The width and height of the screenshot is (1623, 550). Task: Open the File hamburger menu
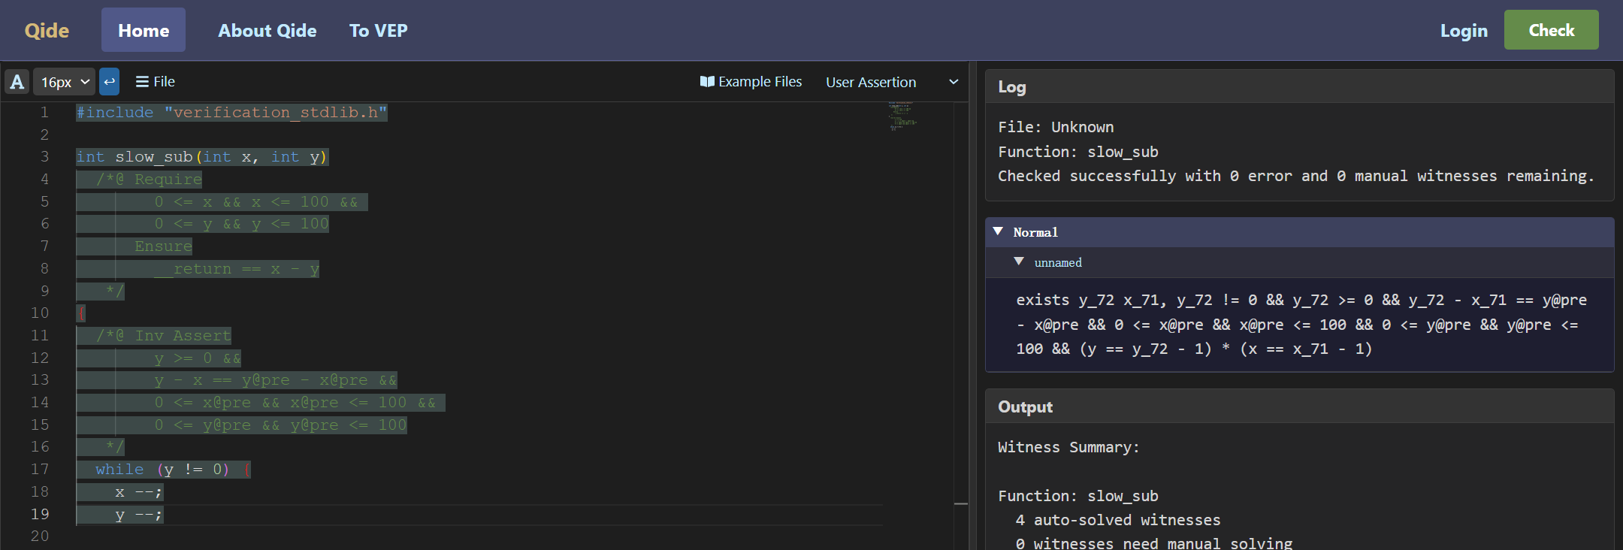pyautogui.click(x=155, y=82)
